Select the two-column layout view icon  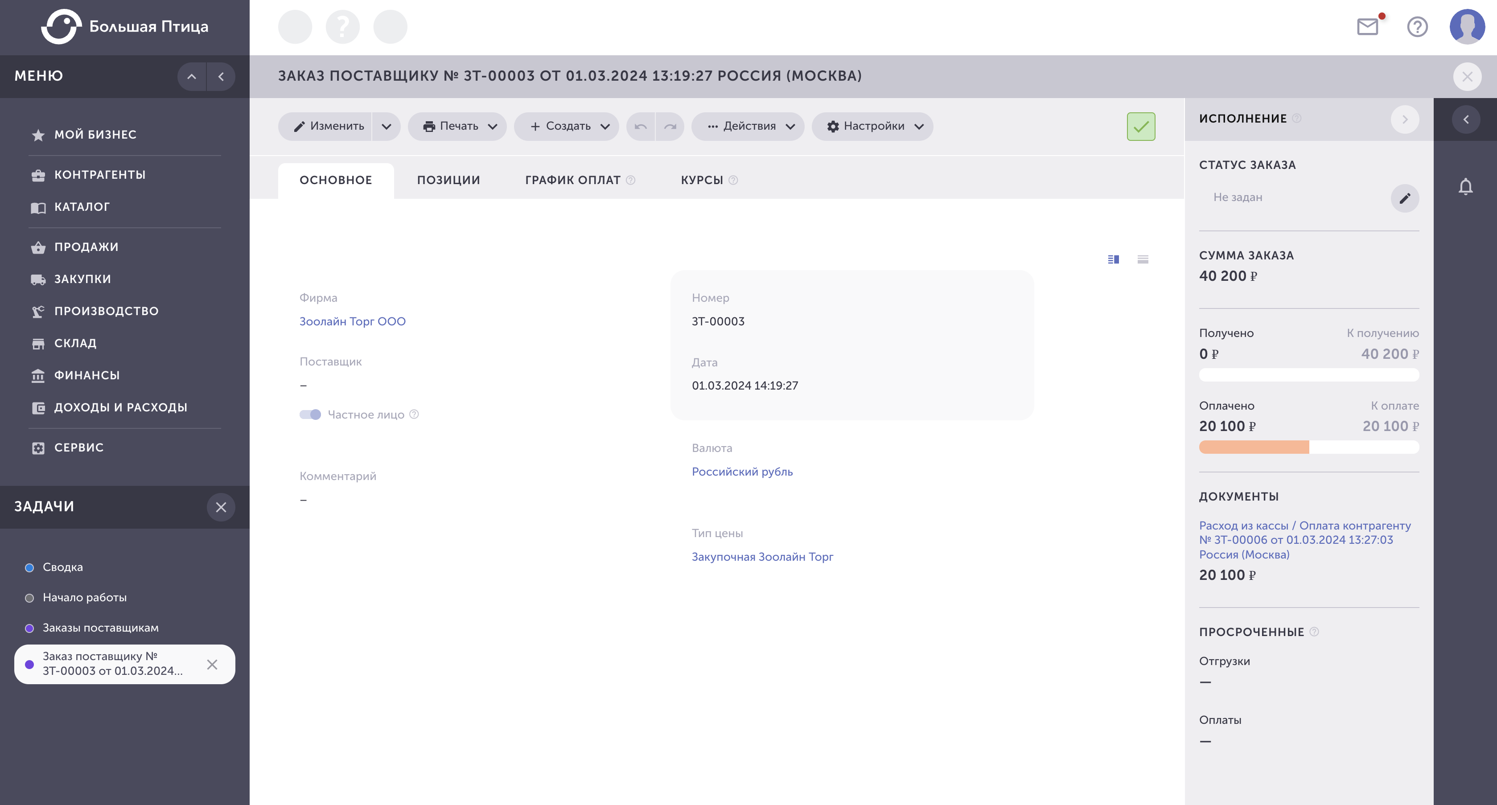[1114, 259]
